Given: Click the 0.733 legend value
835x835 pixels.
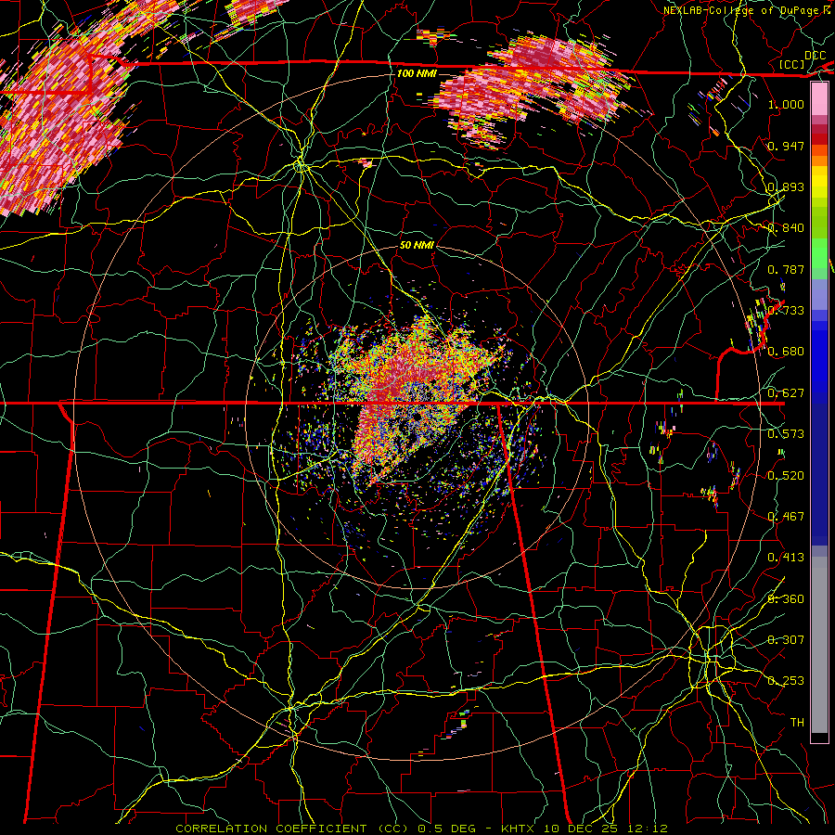Looking at the screenshot, I should [786, 311].
